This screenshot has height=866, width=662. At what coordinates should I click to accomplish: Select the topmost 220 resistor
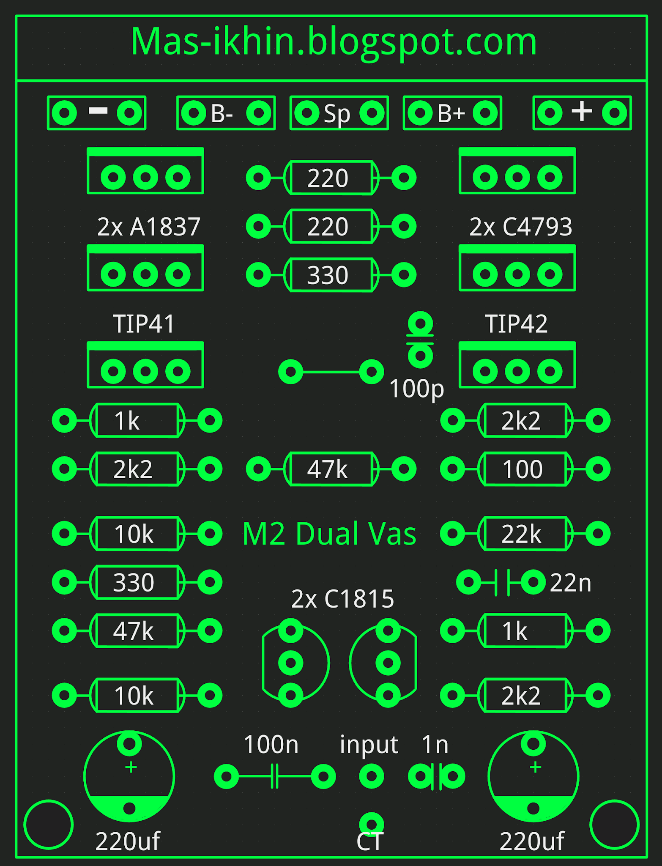331,178
